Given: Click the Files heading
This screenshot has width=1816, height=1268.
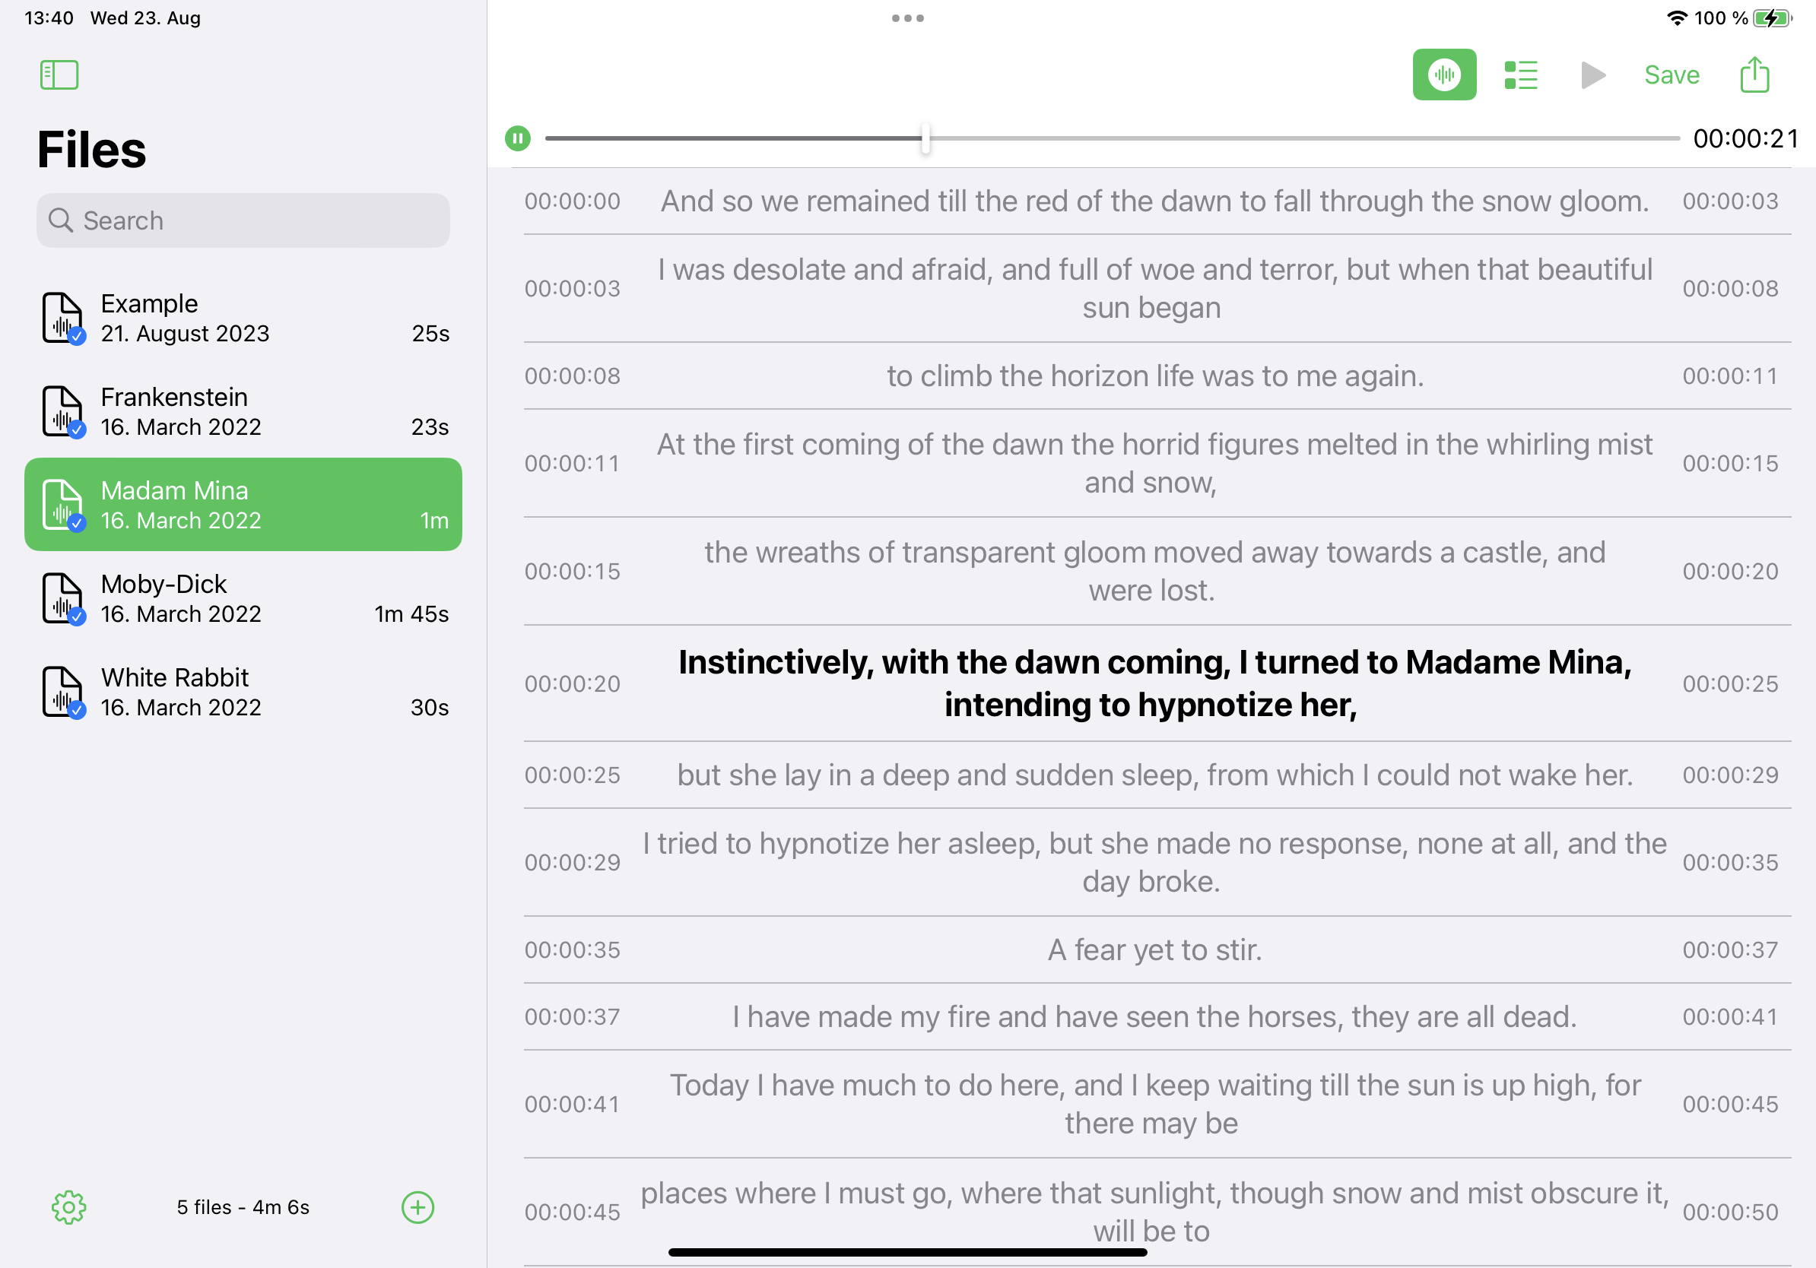Looking at the screenshot, I should (x=92, y=150).
